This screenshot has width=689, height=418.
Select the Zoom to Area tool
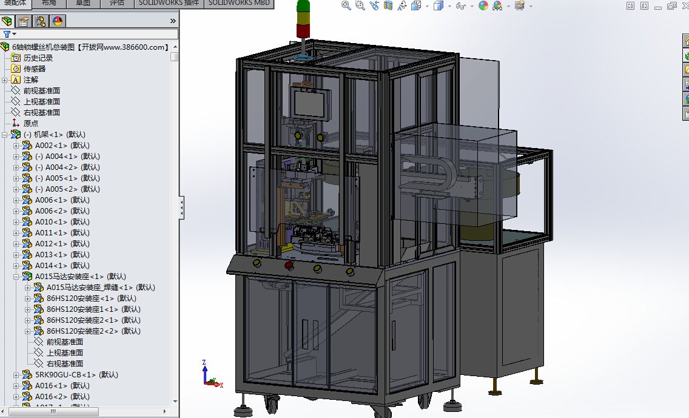point(360,5)
